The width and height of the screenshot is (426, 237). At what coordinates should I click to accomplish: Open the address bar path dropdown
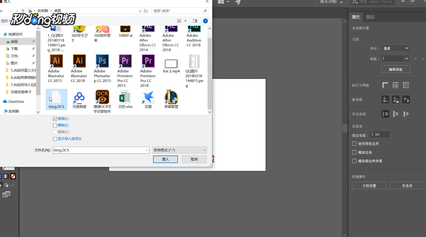[140, 11]
